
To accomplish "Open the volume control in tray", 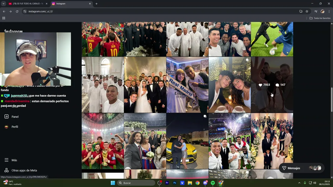I will point(315,183).
